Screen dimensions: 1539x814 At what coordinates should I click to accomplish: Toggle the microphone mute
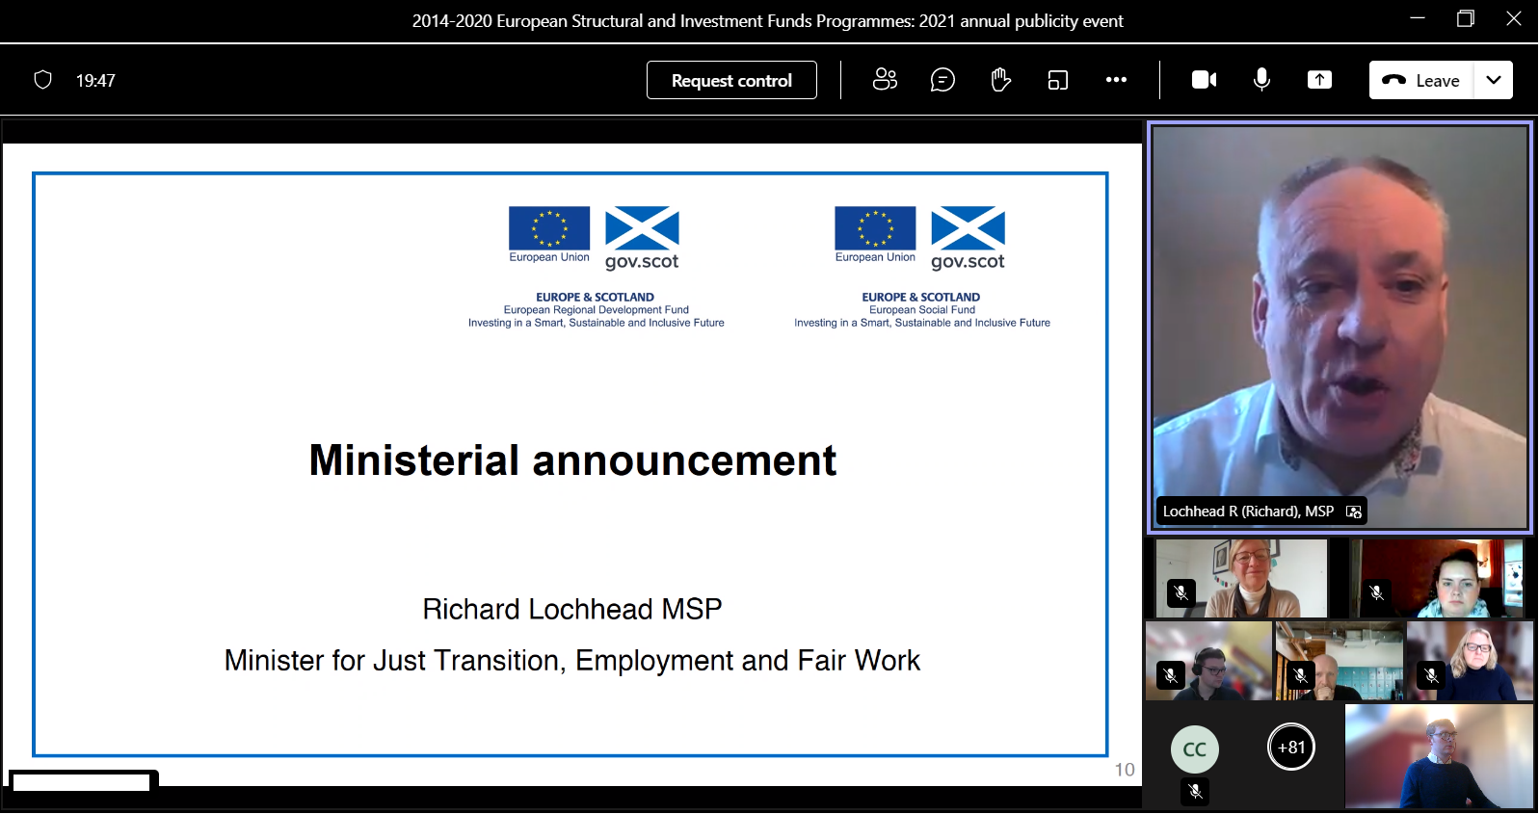[x=1261, y=80]
